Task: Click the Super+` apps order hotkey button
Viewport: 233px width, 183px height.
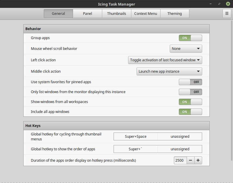Action: click(135, 149)
